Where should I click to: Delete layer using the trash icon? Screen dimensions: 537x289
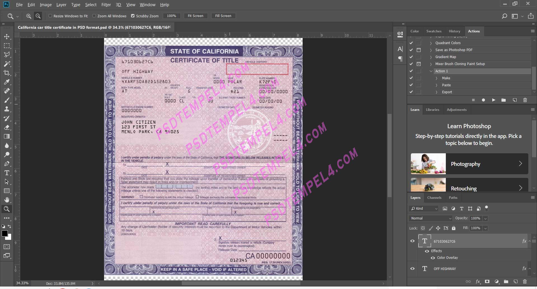[x=525, y=281]
